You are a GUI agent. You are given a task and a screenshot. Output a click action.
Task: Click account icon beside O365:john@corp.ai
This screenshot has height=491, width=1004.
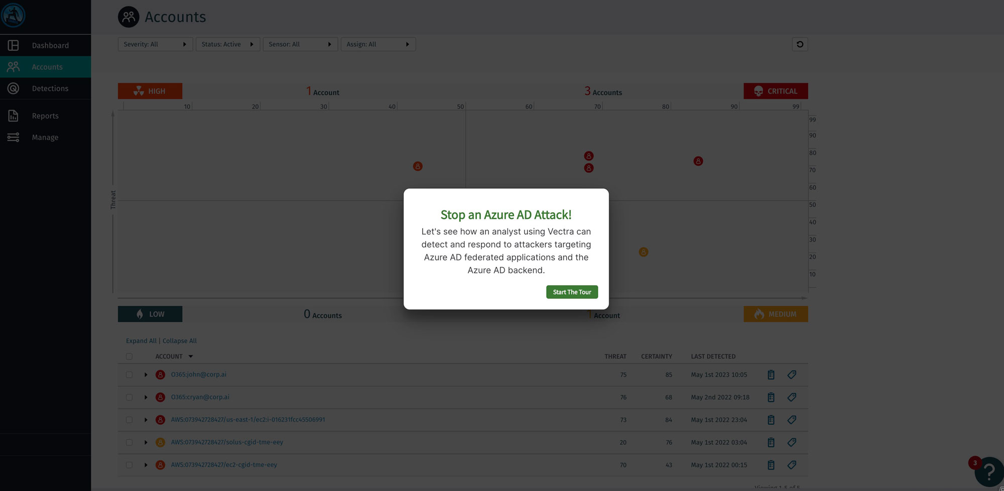[160, 375]
